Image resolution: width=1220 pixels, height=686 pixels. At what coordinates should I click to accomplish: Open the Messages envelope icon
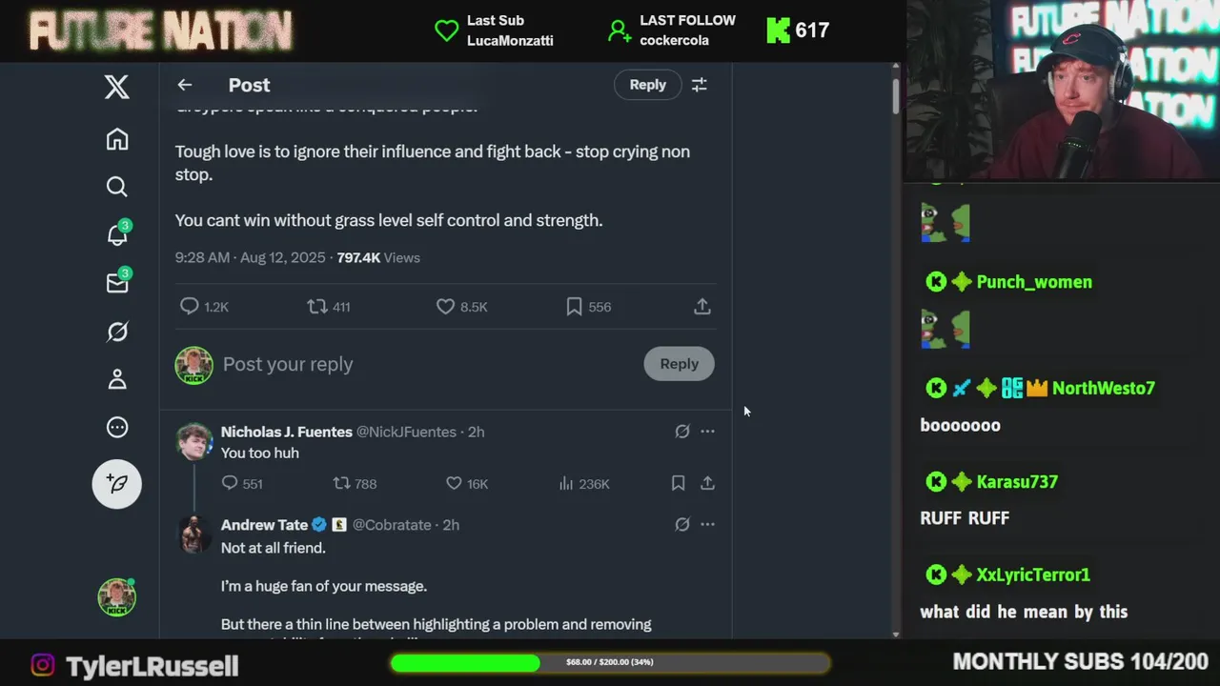point(117,283)
